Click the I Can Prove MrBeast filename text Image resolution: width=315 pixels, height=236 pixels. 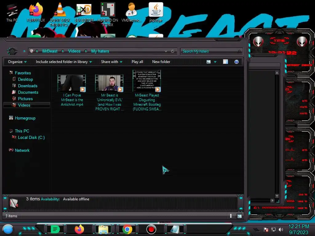click(72, 100)
